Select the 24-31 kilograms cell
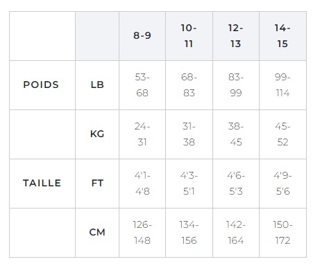The image size is (320, 266). [142, 134]
